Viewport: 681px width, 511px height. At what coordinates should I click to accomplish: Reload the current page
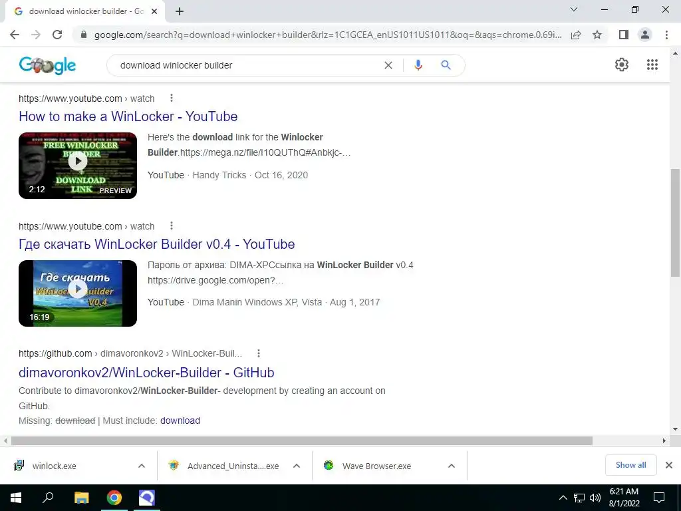(57, 35)
